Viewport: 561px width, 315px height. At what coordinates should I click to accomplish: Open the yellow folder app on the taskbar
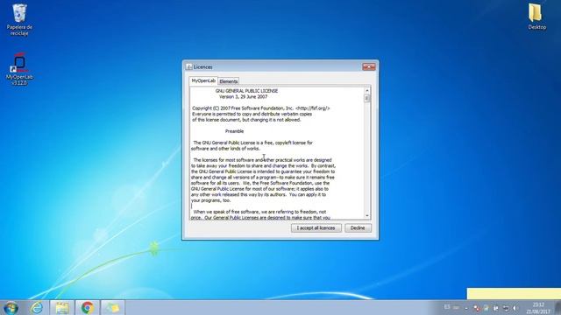(113, 307)
